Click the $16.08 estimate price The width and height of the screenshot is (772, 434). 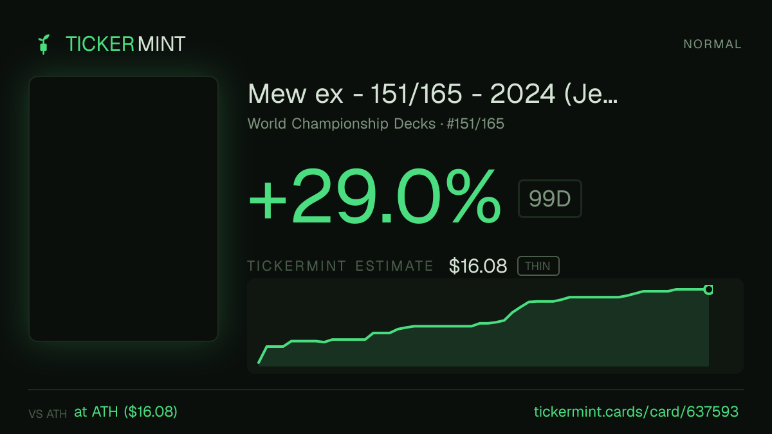coord(478,266)
